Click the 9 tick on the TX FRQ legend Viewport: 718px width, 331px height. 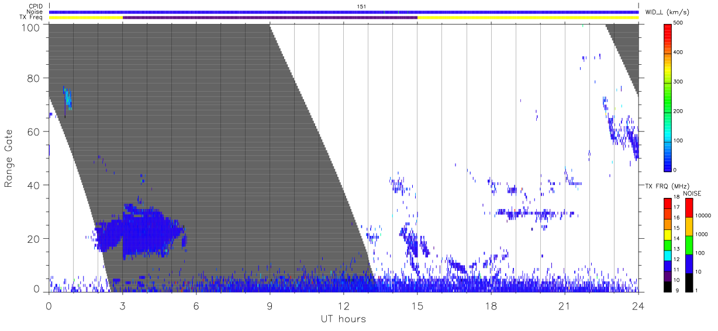[x=677, y=290]
